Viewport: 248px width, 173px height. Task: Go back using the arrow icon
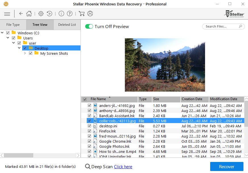[x=21, y=14]
